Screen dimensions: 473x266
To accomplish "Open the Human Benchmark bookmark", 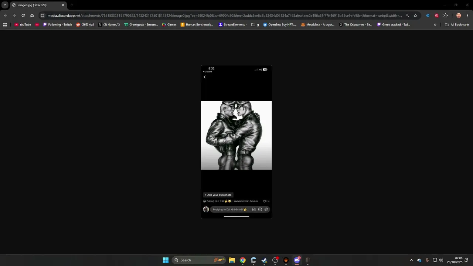I will (x=197, y=25).
